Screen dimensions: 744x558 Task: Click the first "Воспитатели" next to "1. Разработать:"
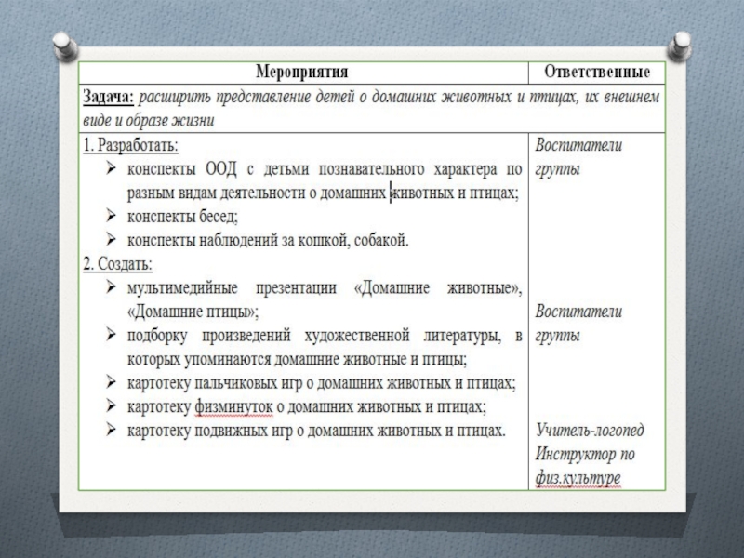coord(578,145)
